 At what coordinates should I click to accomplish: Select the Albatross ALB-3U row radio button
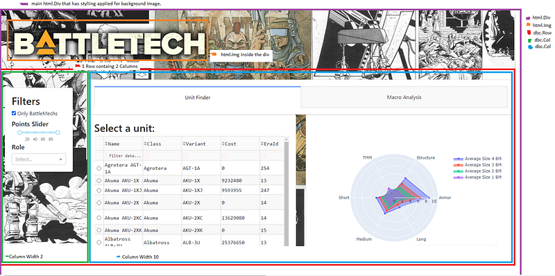coord(99,243)
